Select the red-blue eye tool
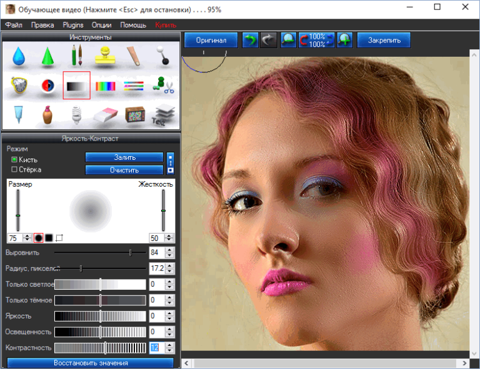 [x=47, y=86]
